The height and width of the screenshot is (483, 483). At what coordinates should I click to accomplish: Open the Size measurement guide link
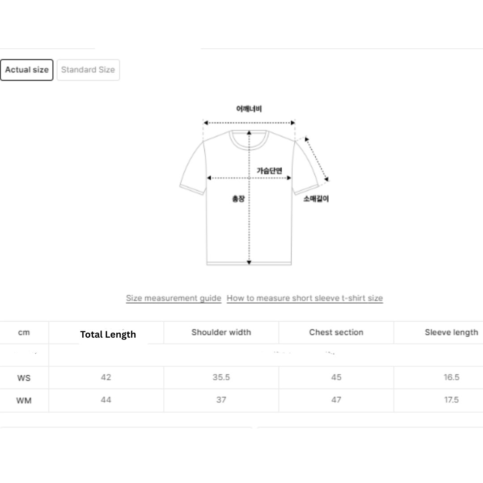point(174,298)
